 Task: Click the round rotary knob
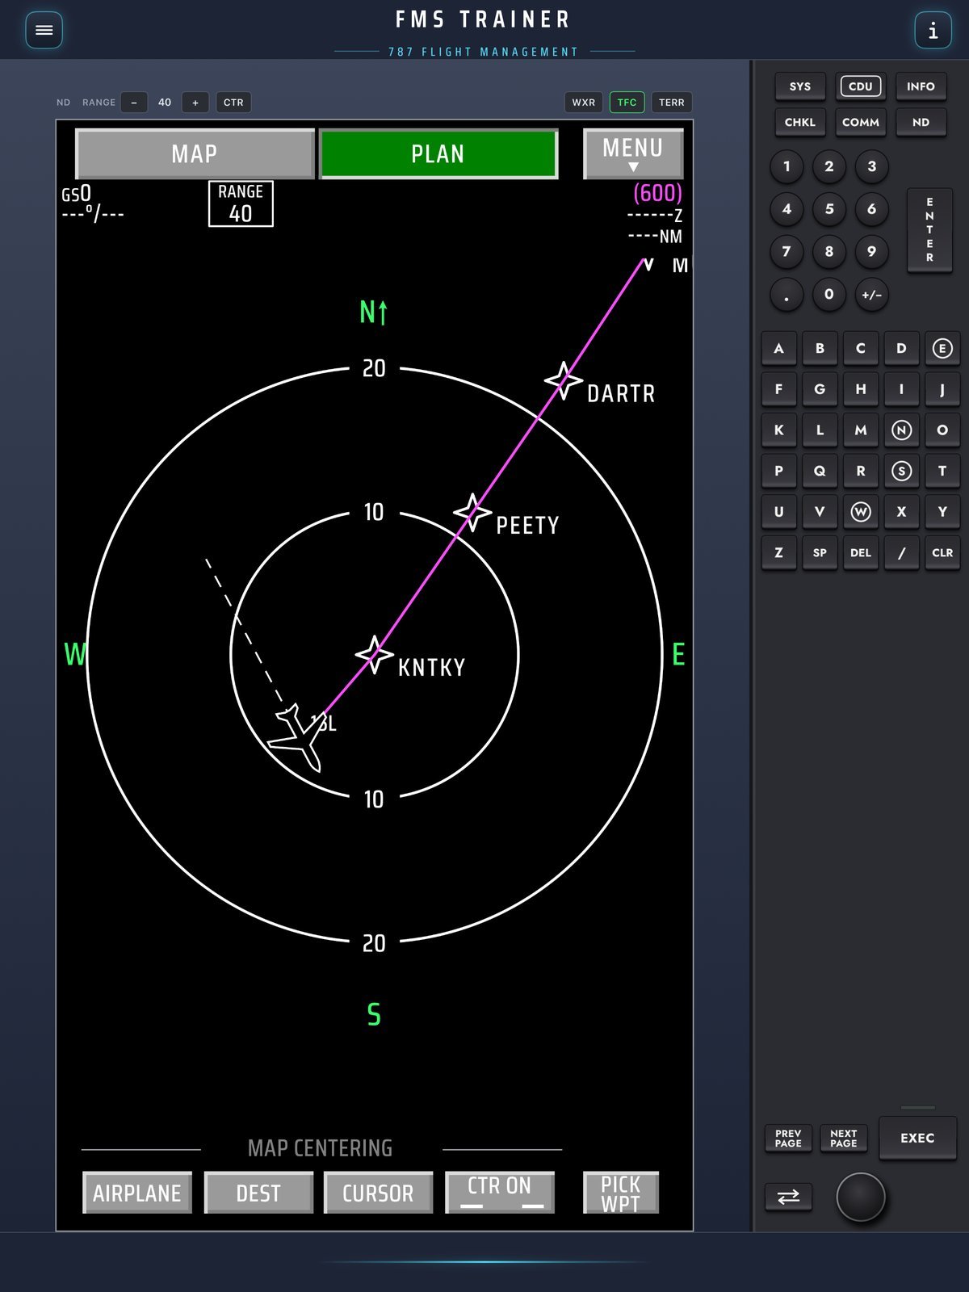(x=861, y=1197)
